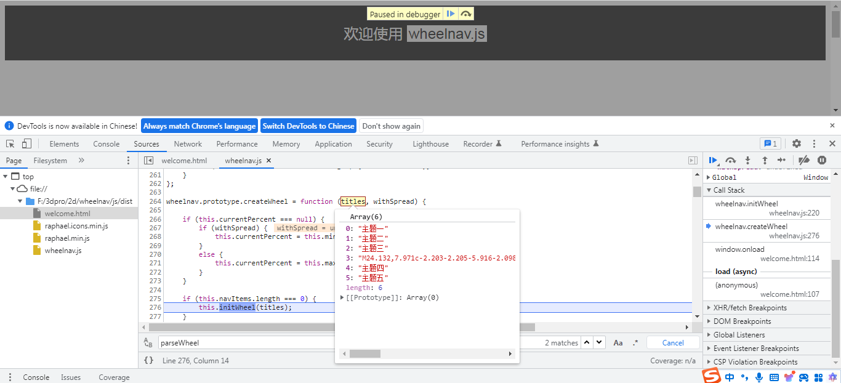Hide the debugger sidebar
The height and width of the screenshot is (383, 841).
tap(693, 160)
